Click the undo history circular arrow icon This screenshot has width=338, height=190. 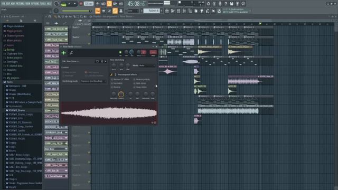[x=208, y=4]
